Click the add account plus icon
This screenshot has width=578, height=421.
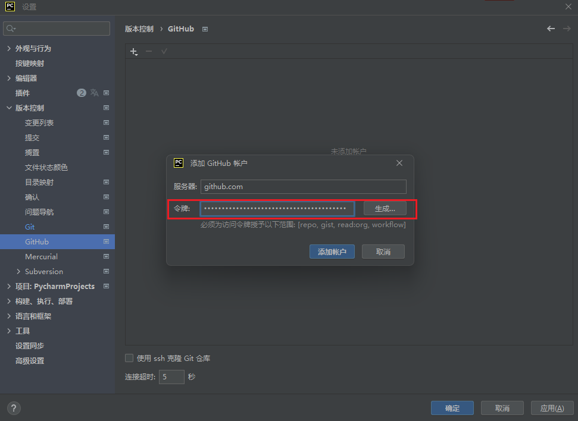coord(134,52)
